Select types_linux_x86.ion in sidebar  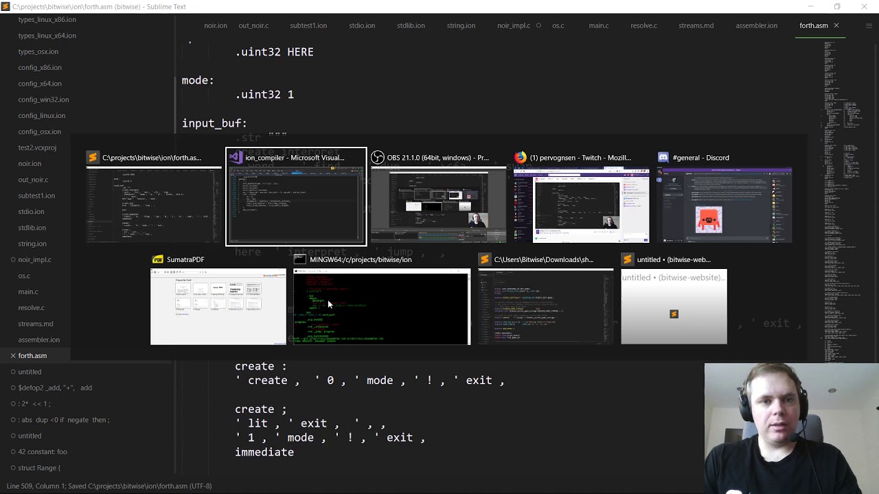tap(47, 19)
